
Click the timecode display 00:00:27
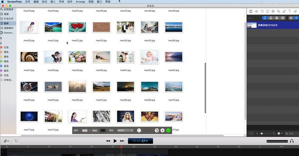tap(140, 141)
